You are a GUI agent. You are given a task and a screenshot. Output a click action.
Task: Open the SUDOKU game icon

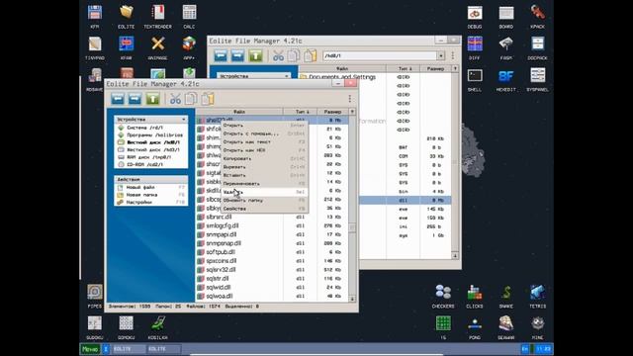pos(95,327)
